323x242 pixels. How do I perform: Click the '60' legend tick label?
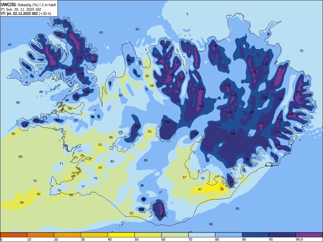click(x=163, y=239)
